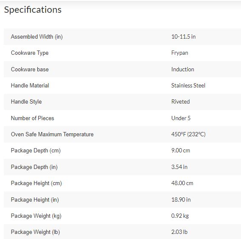Select the Number of Pieces label
Image resolution: width=241 pixels, height=239 pixels.
tap(32, 118)
